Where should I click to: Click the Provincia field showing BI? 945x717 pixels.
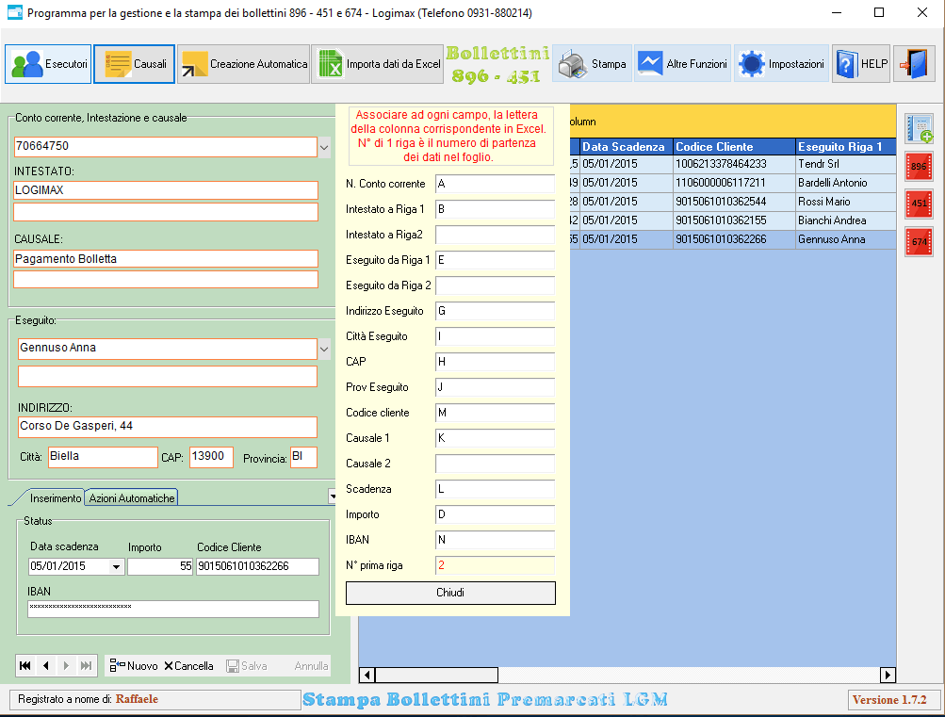coord(303,457)
